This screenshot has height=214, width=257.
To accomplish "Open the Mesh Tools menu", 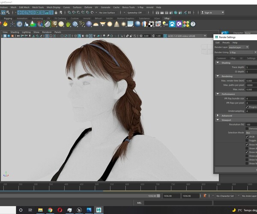I will (x=38, y=7).
